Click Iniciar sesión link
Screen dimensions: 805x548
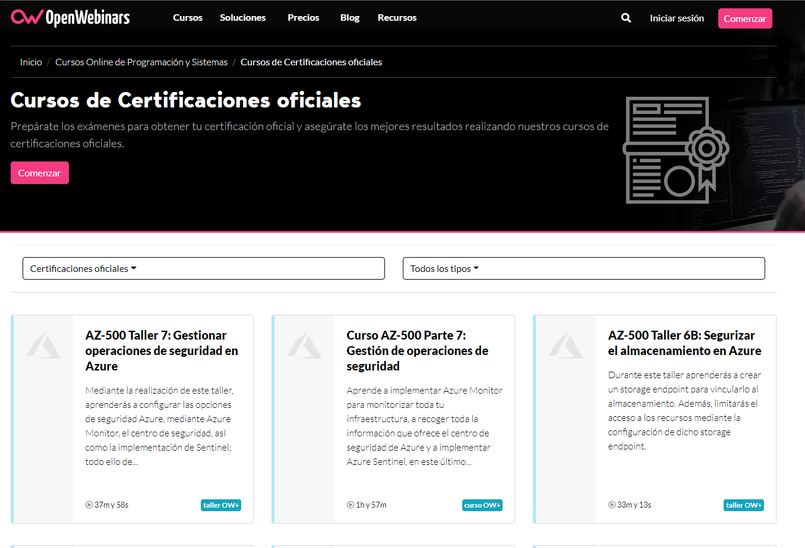click(677, 18)
